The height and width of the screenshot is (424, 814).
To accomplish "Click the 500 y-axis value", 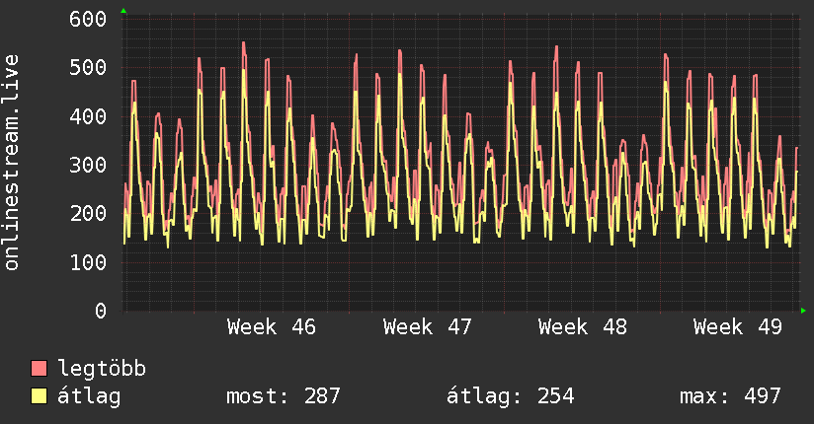I will click(88, 67).
